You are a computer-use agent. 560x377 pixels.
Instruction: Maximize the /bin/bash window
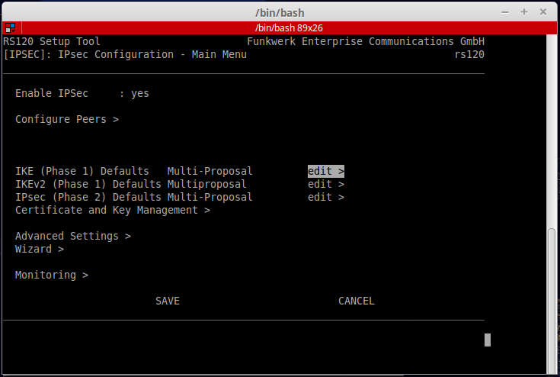coord(524,12)
